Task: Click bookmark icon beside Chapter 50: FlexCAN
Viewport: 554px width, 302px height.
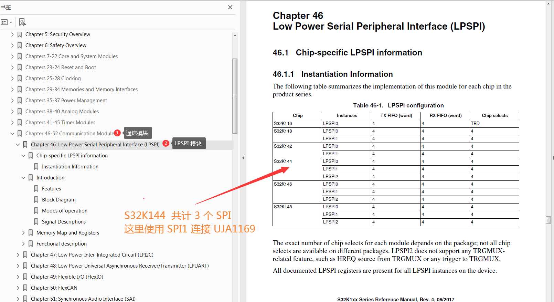Action: [x=25, y=288]
